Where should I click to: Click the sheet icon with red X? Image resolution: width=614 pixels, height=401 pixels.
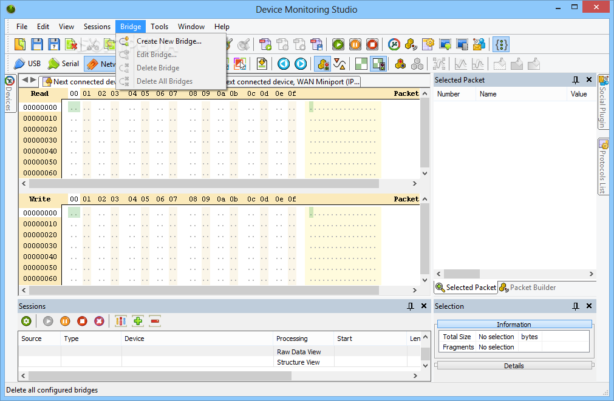pos(71,44)
